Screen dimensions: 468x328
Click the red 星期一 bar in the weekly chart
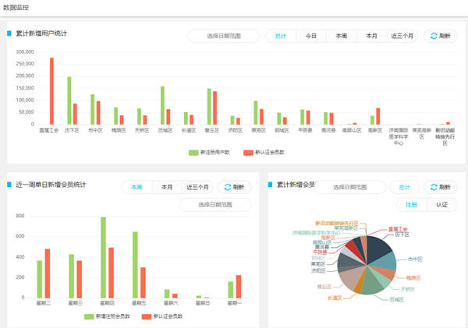[x=239, y=287]
